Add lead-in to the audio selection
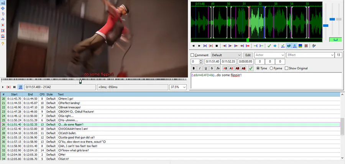The height and width of the screenshot is (164, 345). tap(255, 46)
